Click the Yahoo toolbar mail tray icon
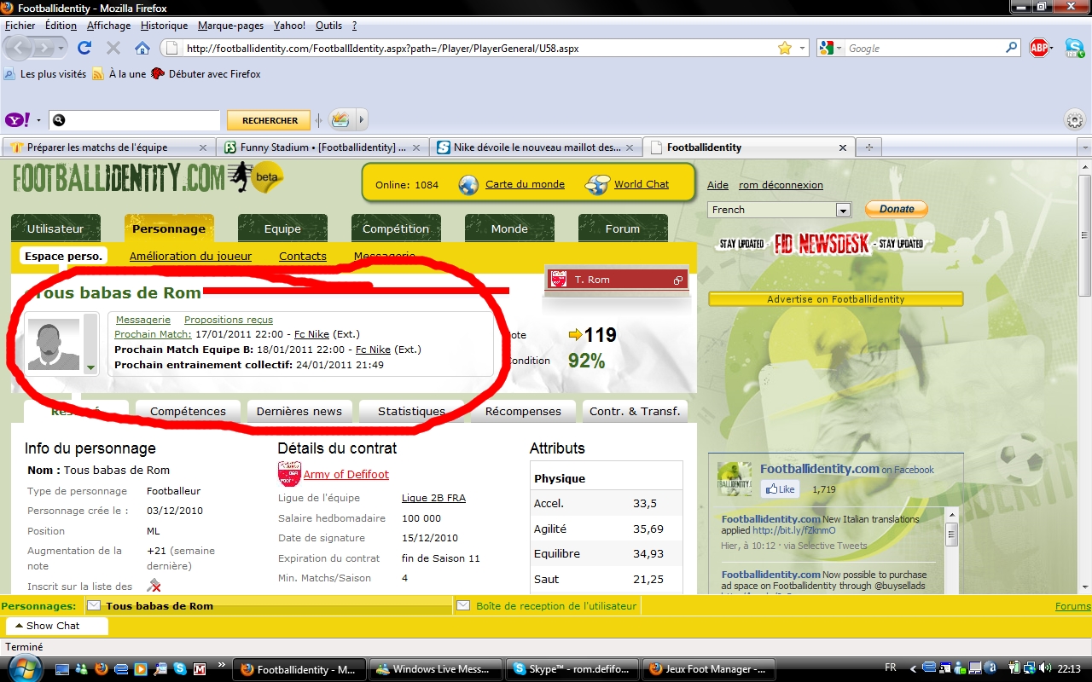This screenshot has height=682, width=1092. pyautogui.click(x=340, y=120)
